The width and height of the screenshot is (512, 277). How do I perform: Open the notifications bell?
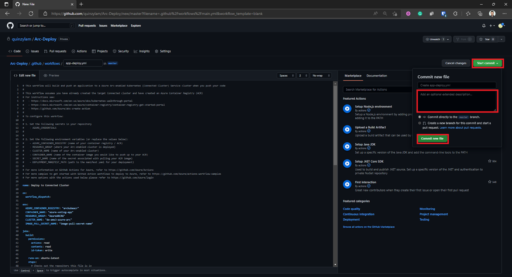[484, 26]
